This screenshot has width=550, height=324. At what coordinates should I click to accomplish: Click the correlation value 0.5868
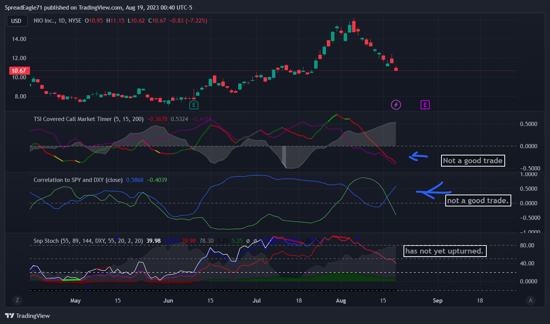point(135,180)
